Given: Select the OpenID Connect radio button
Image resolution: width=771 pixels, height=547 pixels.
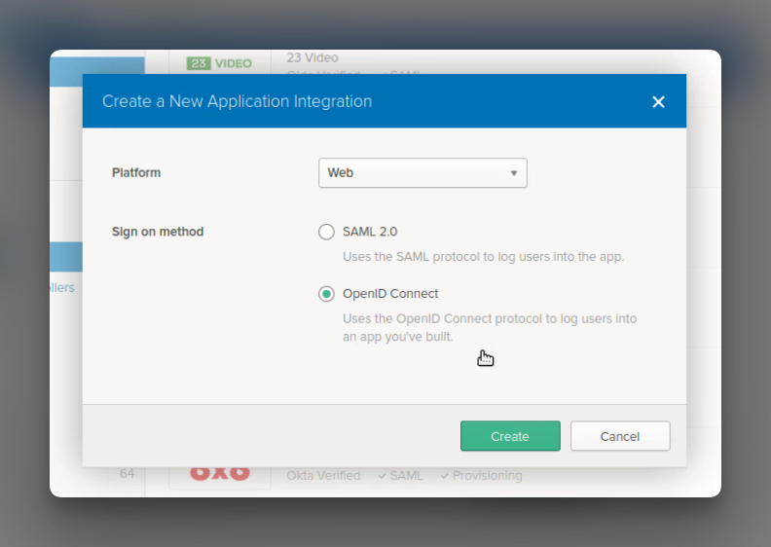Looking at the screenshot, I should point(326,294).
